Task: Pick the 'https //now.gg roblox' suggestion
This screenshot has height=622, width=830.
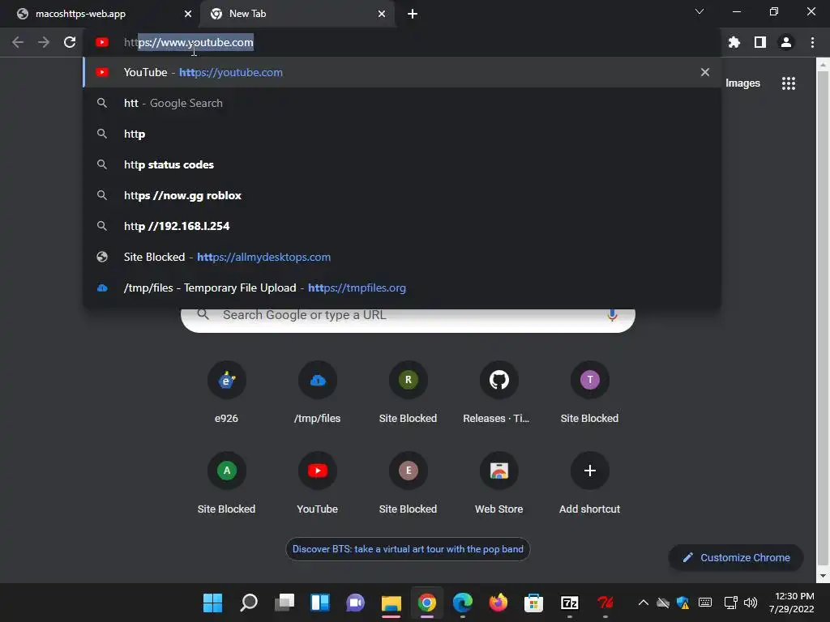Action: coord(402,195)
